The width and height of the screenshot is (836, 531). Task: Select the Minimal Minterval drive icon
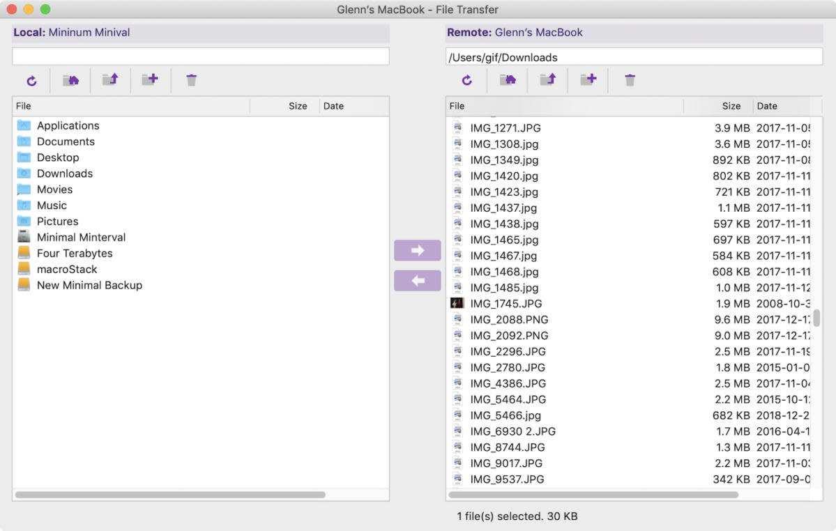coord(24,237)
